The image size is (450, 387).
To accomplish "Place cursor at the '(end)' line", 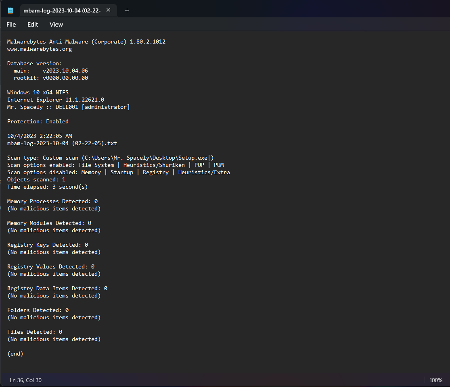I will [15, 354].
